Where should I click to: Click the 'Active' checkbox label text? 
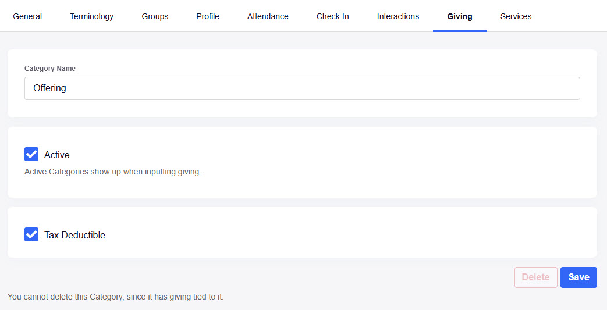click(57, 155)
